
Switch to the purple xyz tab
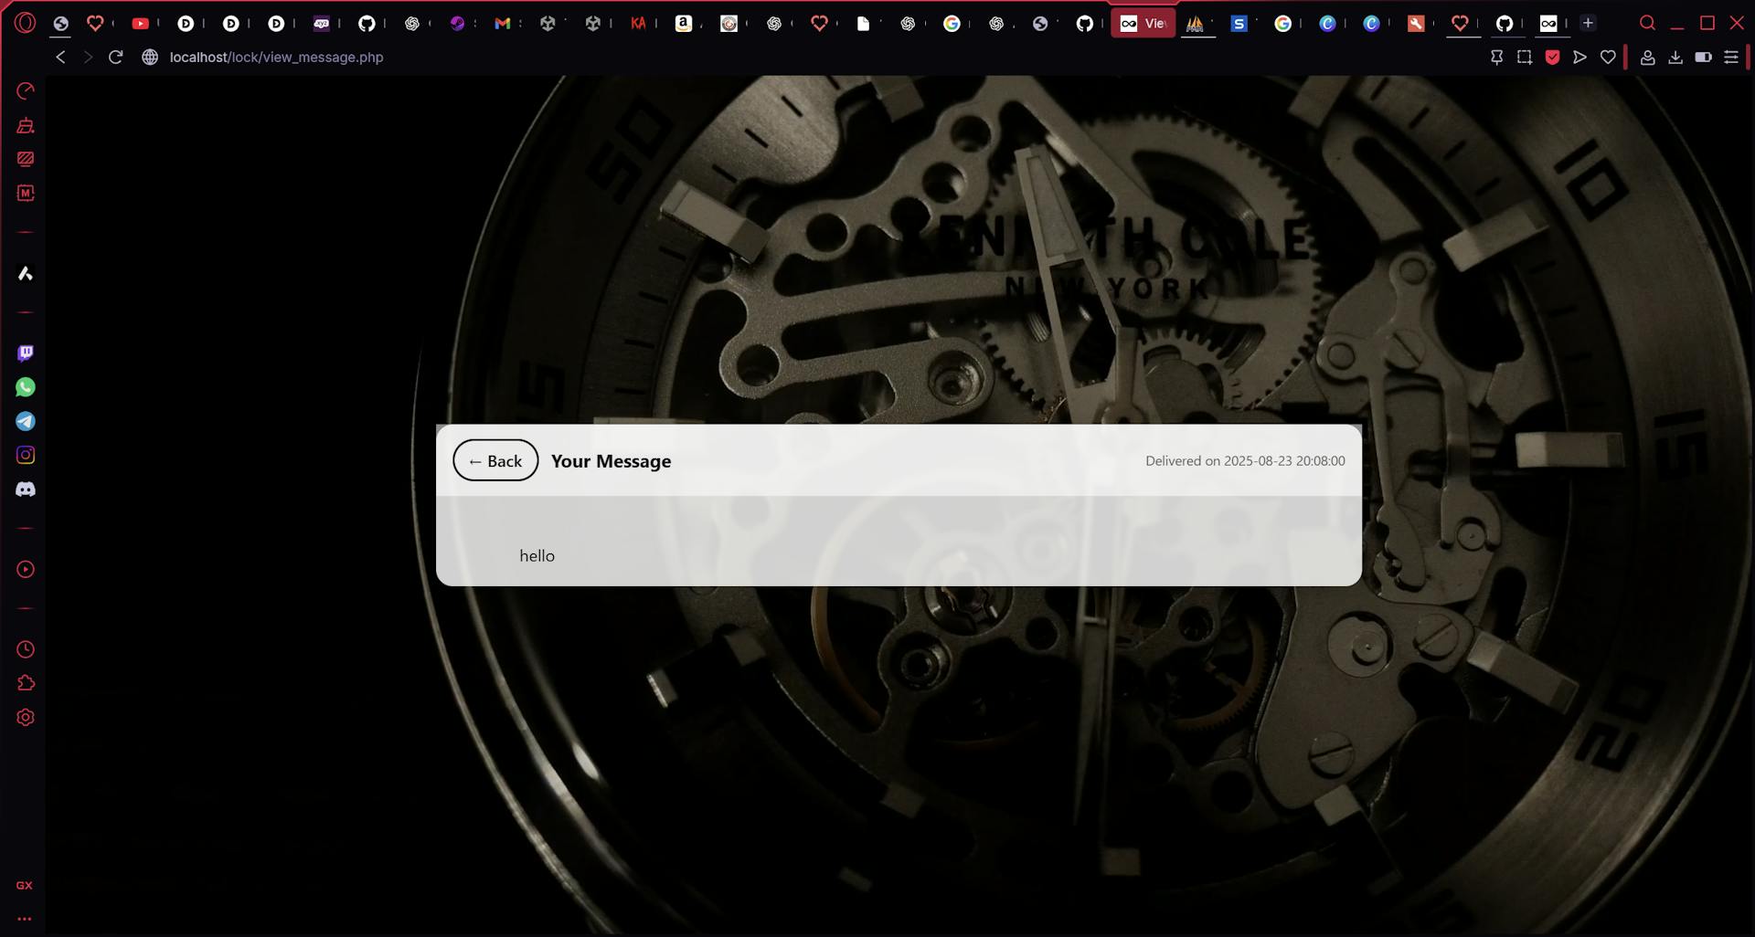tap(322, 24)
